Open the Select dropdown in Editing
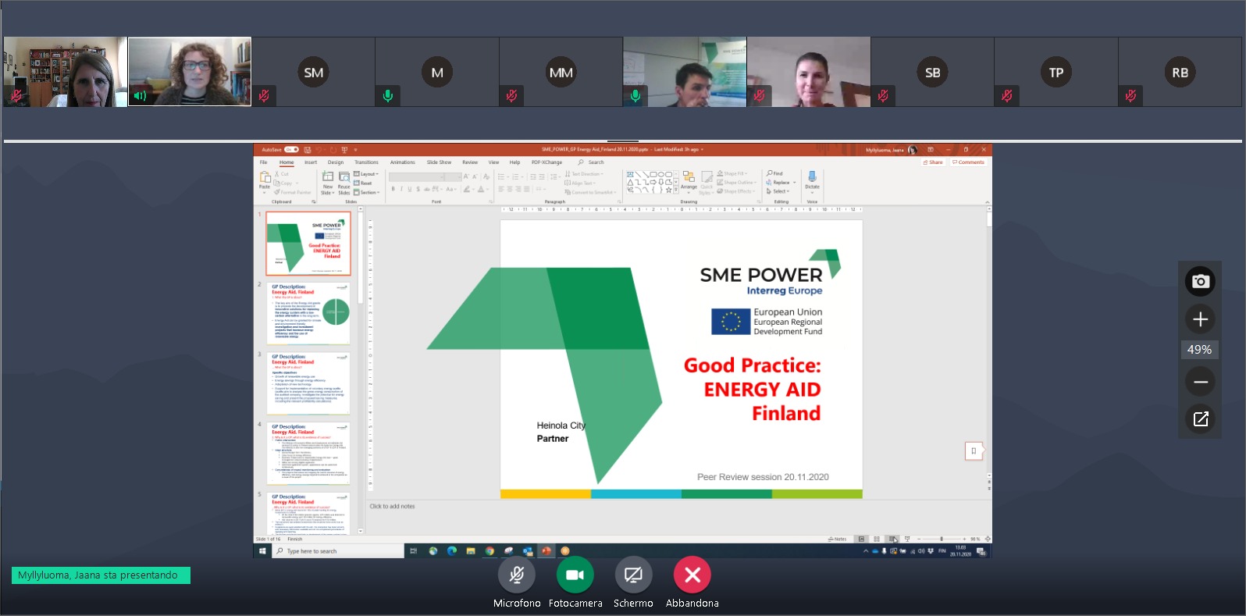This screenshot has width=1246, height=616. (x=778, y=191)
